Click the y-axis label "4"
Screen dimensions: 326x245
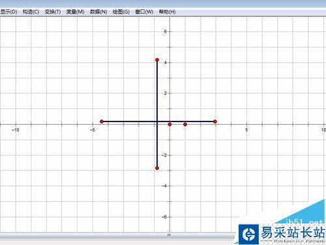tap(166, 63)
